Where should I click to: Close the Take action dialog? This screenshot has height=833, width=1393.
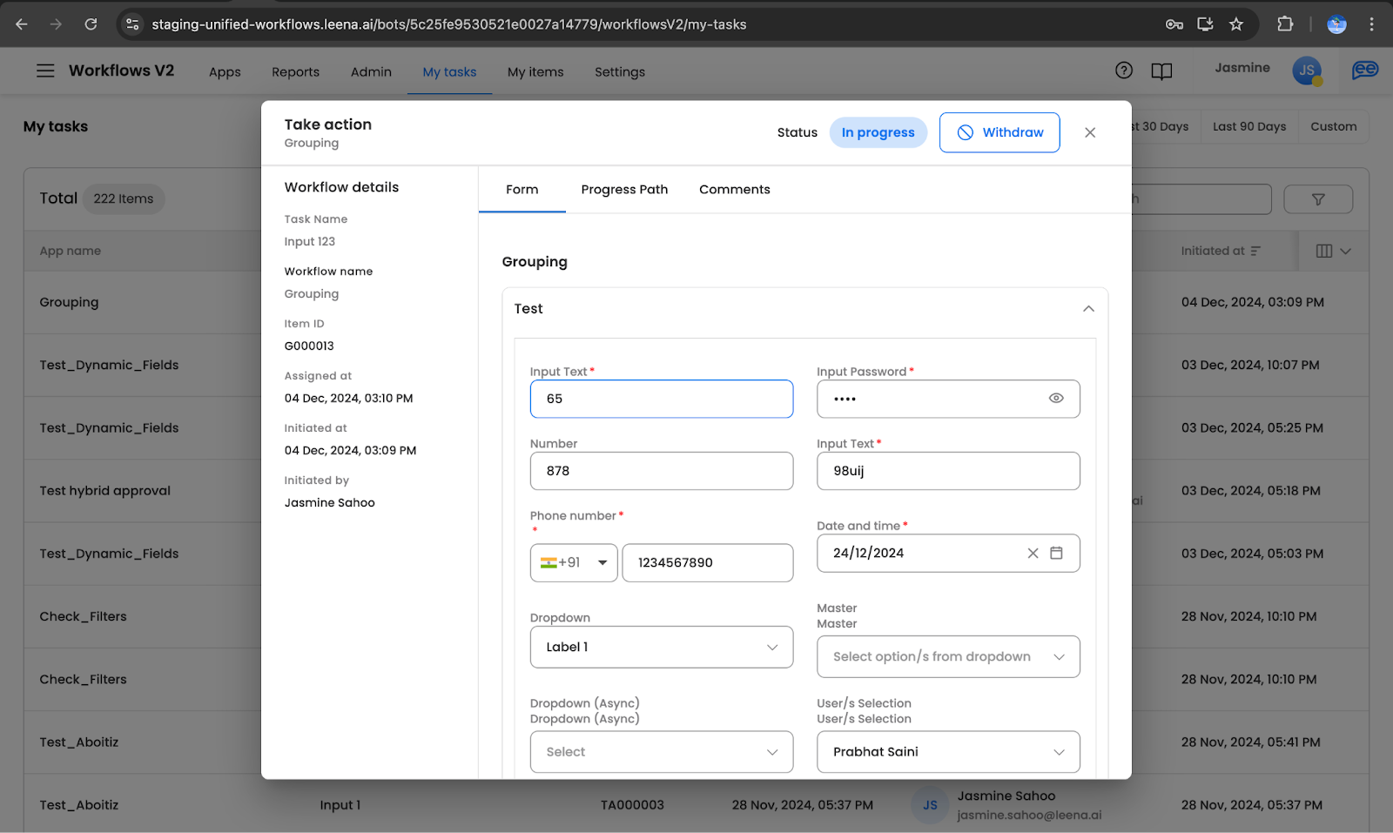click(x=1090, y=132)
